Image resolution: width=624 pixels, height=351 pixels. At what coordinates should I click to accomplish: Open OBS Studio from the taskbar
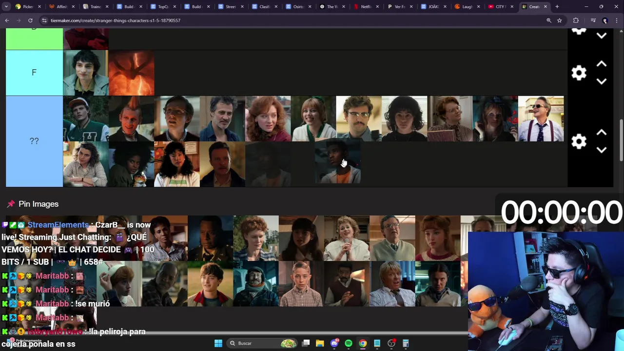coord(391,343)
